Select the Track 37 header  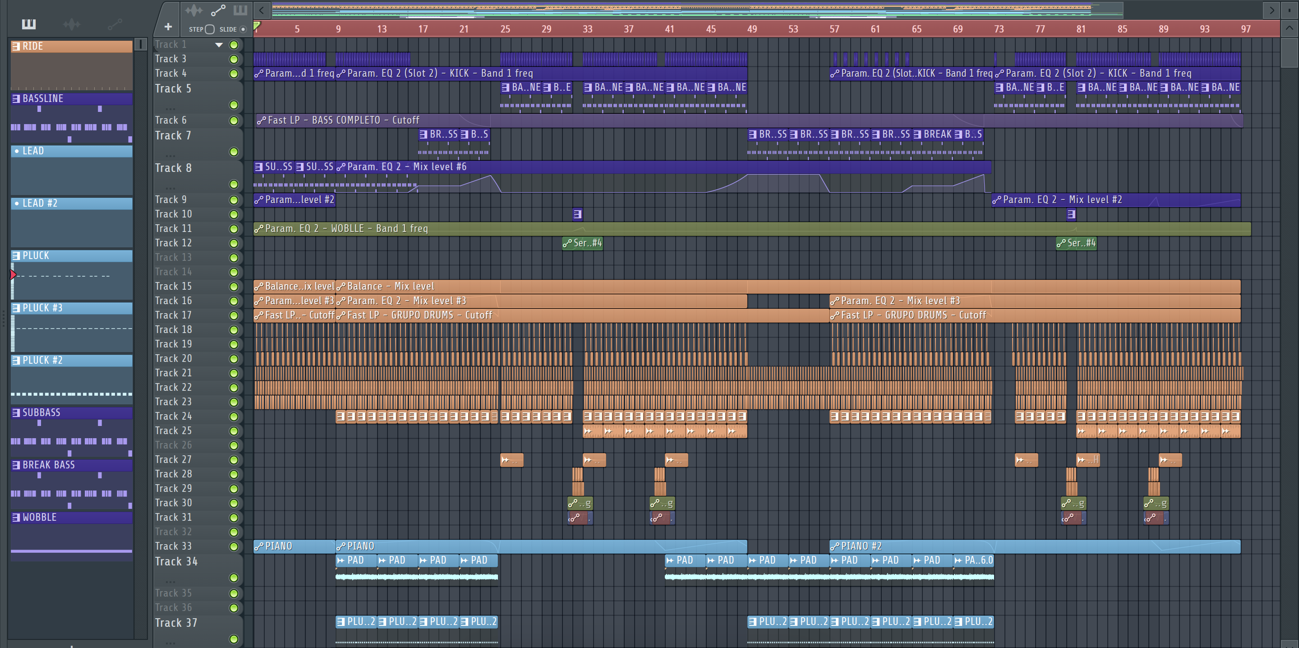198,631
